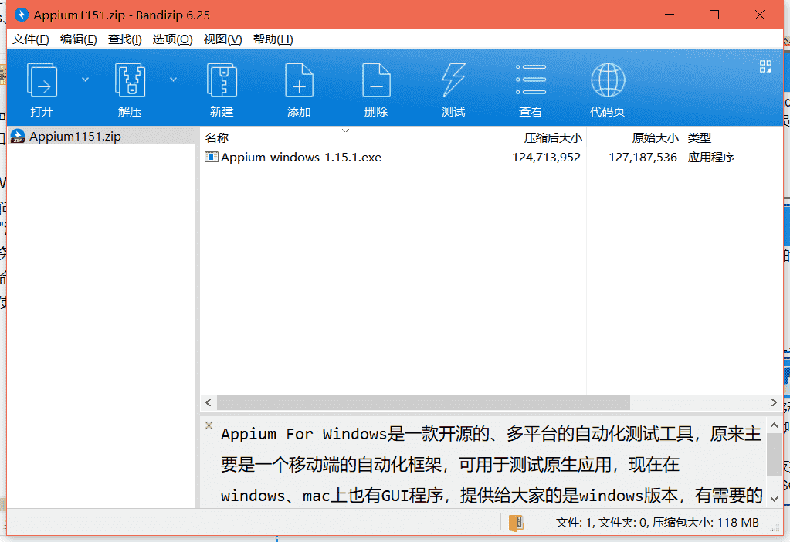Click the compressed size value 124,713,952
The image size is (790, 542).
(x=546, y=158)
